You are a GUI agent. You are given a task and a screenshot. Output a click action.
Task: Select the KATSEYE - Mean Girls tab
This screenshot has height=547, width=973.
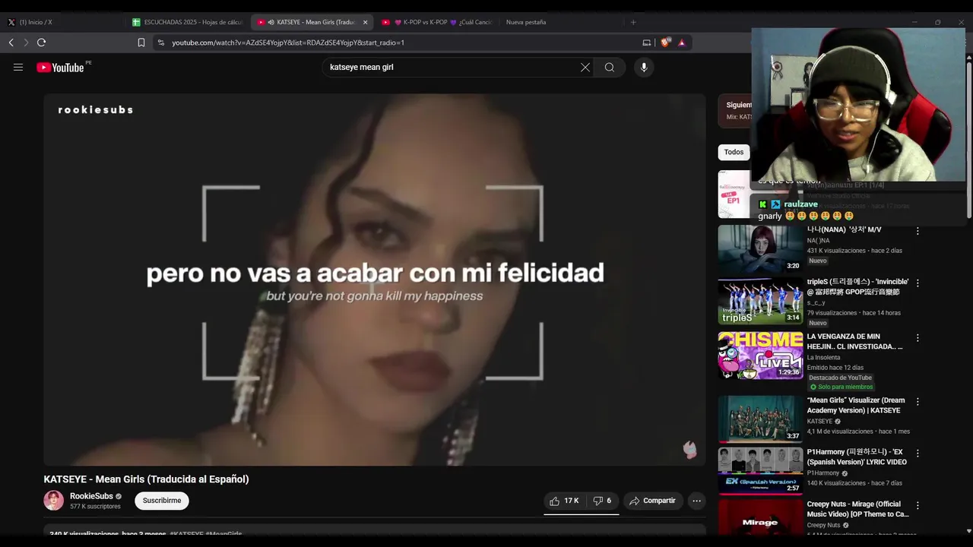312,22
